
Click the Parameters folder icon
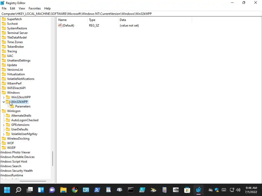(x=12, y=106)
